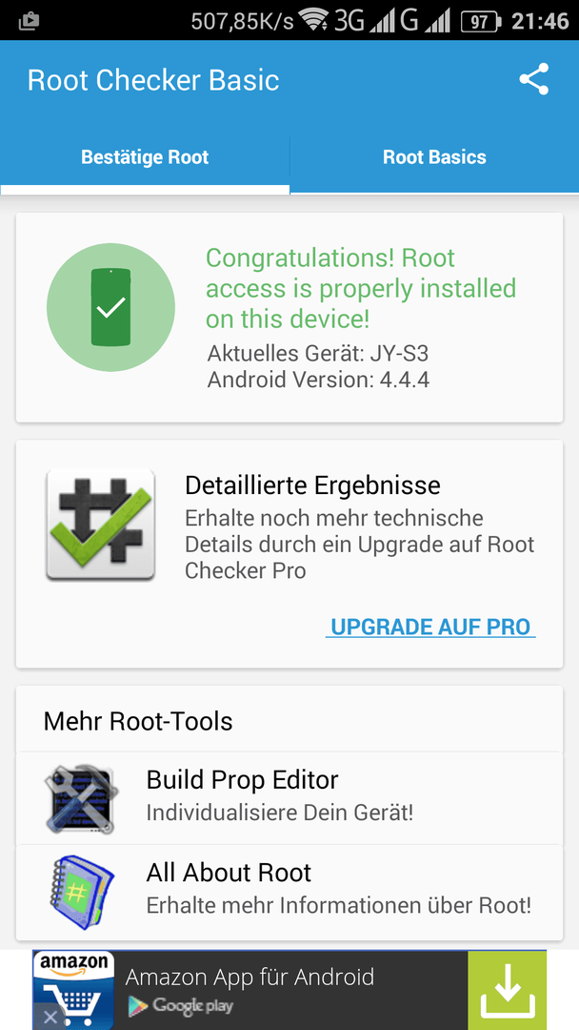Switch to the Bestätige Root tab
The height and width of the screenshot is (1030, 579).
145,157
